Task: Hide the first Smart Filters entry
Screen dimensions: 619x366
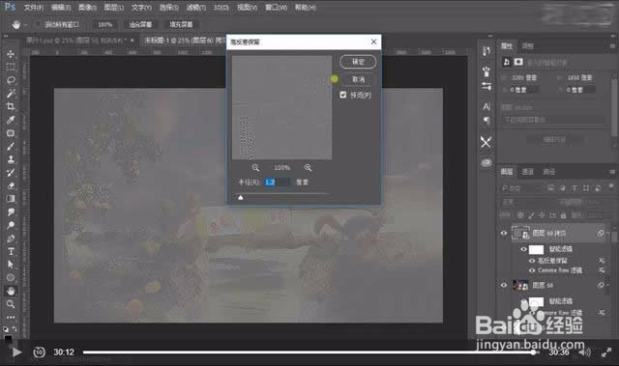Action: (523, 249)
